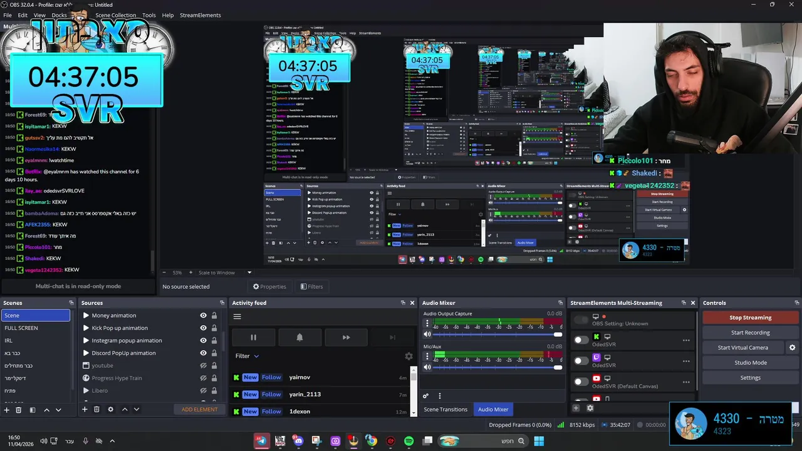Mute the Mic/Aux speaker icon

point(427,367)
